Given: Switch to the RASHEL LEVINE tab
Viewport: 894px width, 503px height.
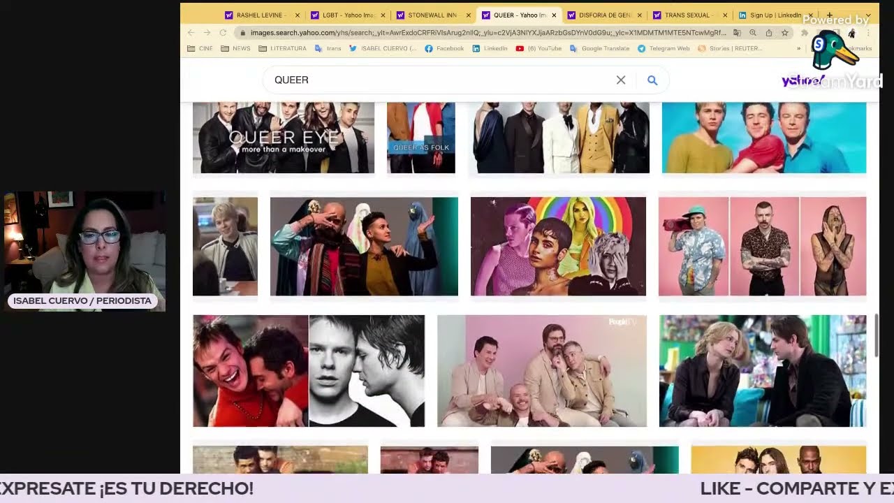Looking at the screenshot, I should pos(261,15).
